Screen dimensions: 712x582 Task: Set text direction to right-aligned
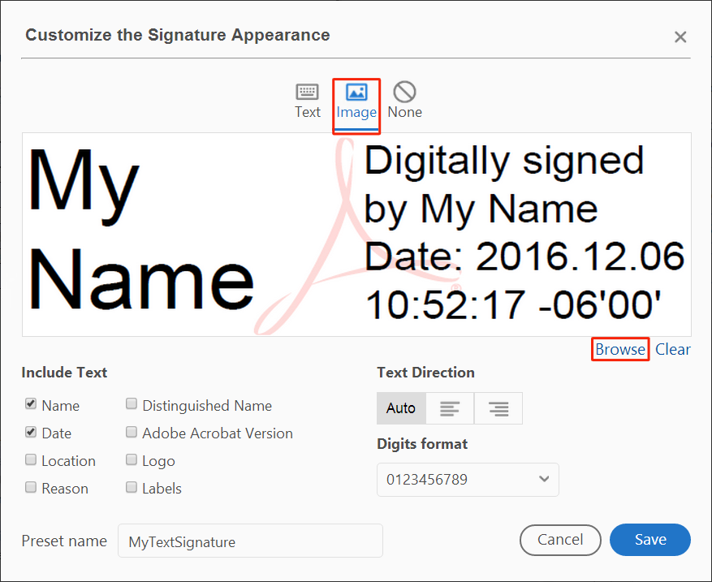(x=498, y=408)
